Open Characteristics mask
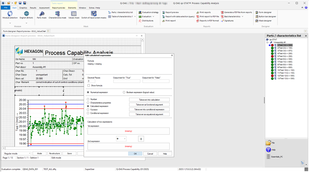Viewport: 309px width, 172px height. 57,15
